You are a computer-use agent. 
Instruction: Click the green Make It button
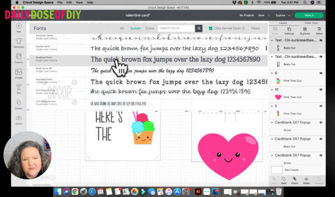tap(309, 15)
